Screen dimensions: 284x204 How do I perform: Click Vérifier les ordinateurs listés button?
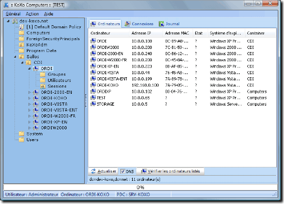click(x=170, y=171)
